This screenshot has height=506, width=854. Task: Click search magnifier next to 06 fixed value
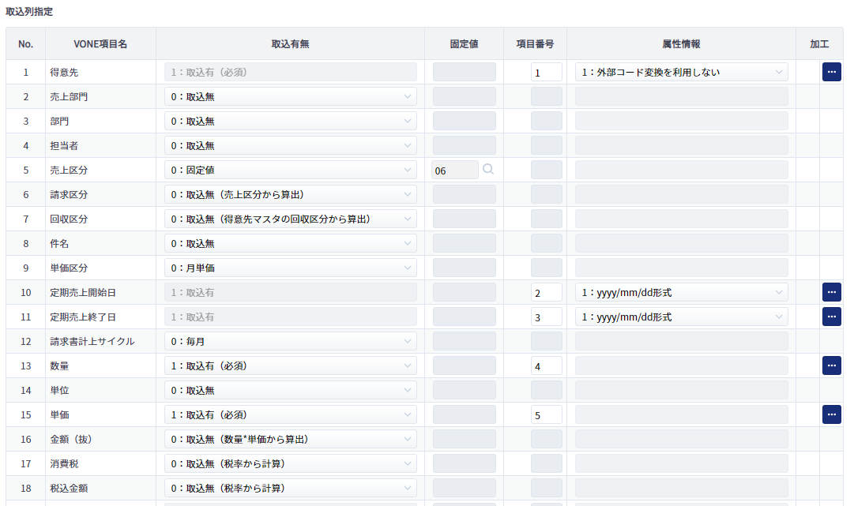coord(488,169)
